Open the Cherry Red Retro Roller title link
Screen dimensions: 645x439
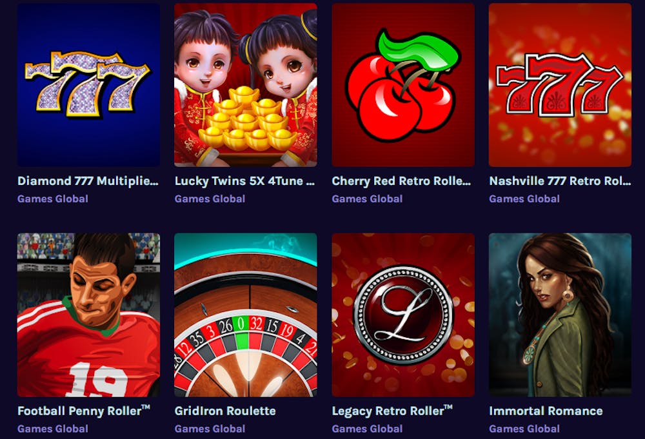401,181
